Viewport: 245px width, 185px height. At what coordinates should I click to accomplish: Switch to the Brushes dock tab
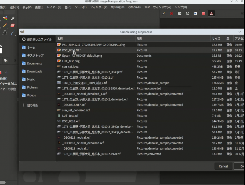(164, 14)
